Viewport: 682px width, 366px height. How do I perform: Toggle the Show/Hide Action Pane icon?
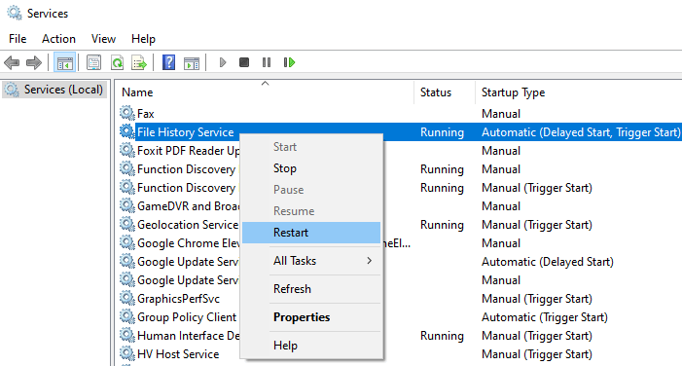tap(192, 63)
